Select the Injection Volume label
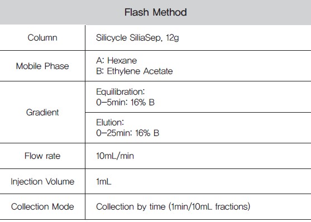This screenshot has width=311, height=222. 42,181
